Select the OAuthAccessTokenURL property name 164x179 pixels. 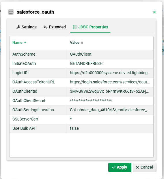tap(34, 82)
